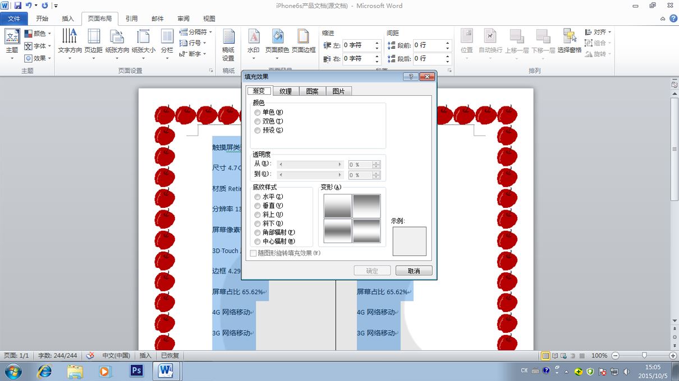The height and width of the screenshot is (381, 679).
Task: Switch to 纹理 texture tab in dialog
Action: point(286,91)
